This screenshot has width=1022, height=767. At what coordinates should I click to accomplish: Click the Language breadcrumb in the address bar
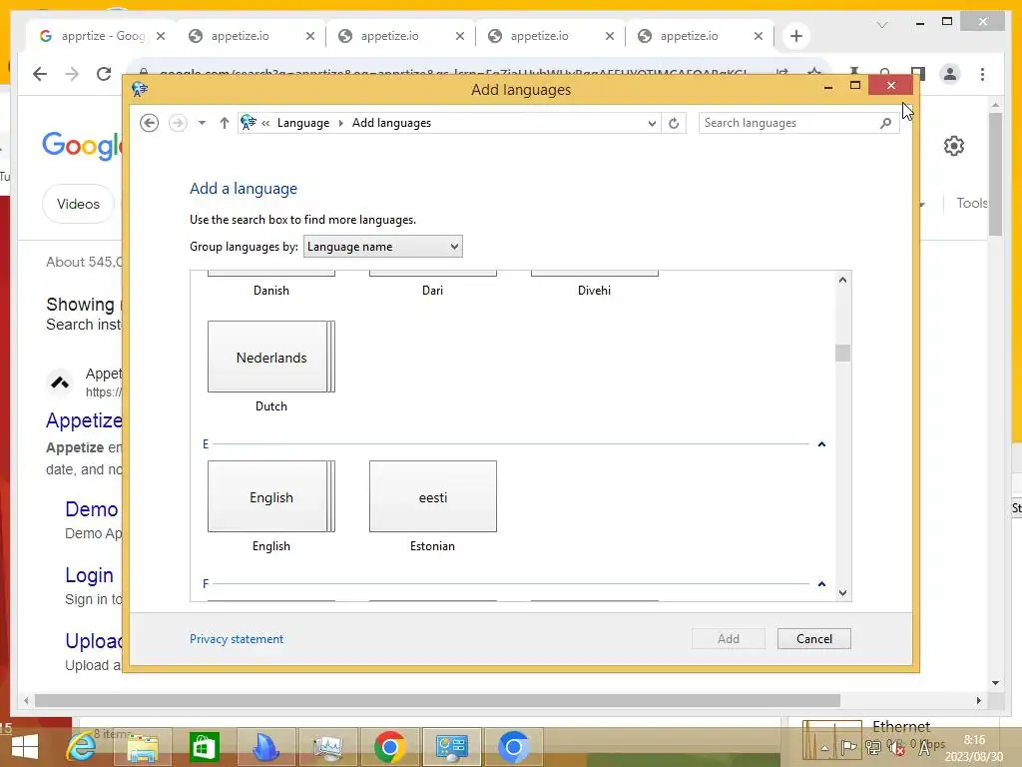pos(303,123)
